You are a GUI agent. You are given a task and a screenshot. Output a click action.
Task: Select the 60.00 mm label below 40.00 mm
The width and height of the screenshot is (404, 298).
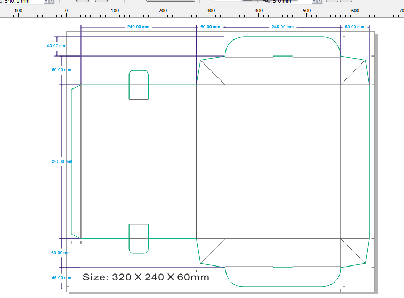(x=61, y=70)
